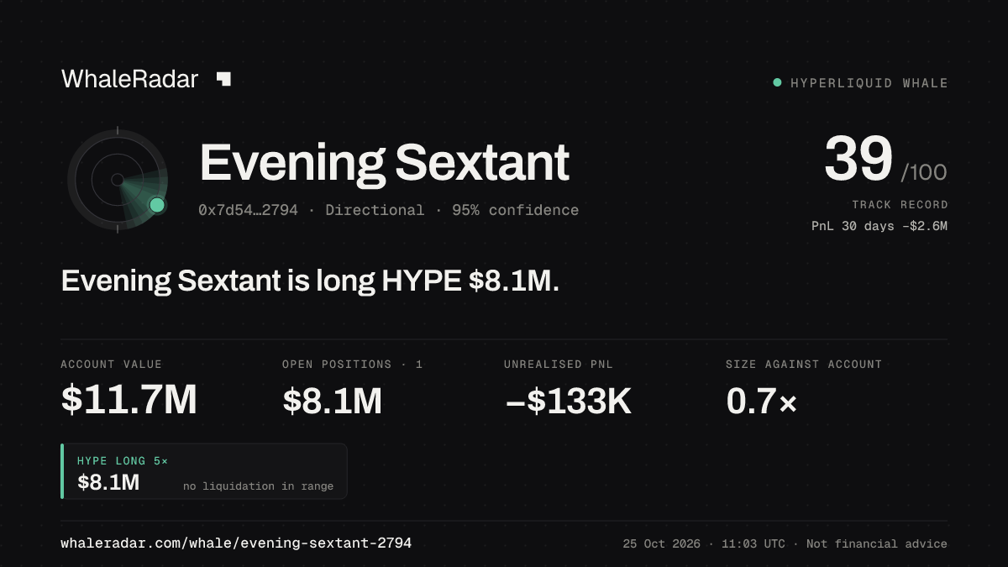Viewport: 1008px width, 567px height.
Task: Click the headline Evening Sextant is long HYPE
Action: click(x=311, y=281)
